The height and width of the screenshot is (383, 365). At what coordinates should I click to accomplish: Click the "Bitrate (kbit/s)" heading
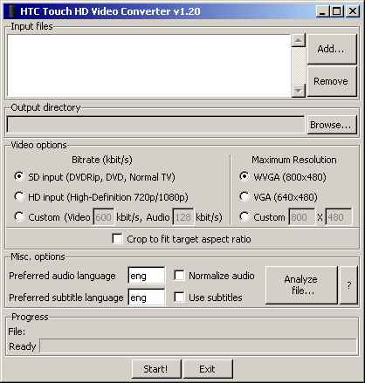102,160
